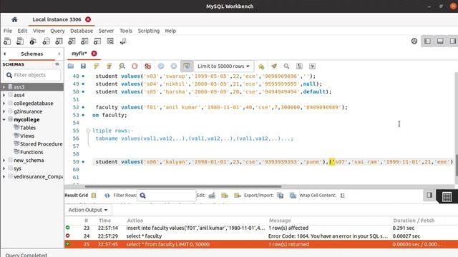Click in the Filter Rows search field
This screenshot has width=458, height=257.
pyautogui.click(x=167, y=196)
